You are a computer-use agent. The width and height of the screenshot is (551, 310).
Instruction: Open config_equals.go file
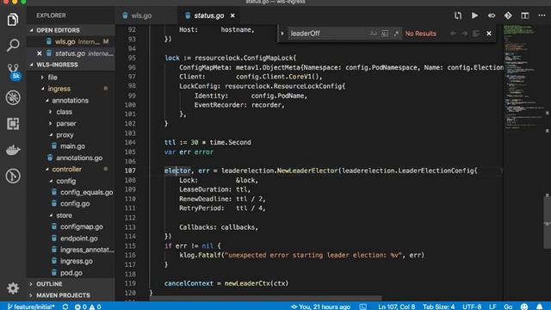(x=71, y=192)
